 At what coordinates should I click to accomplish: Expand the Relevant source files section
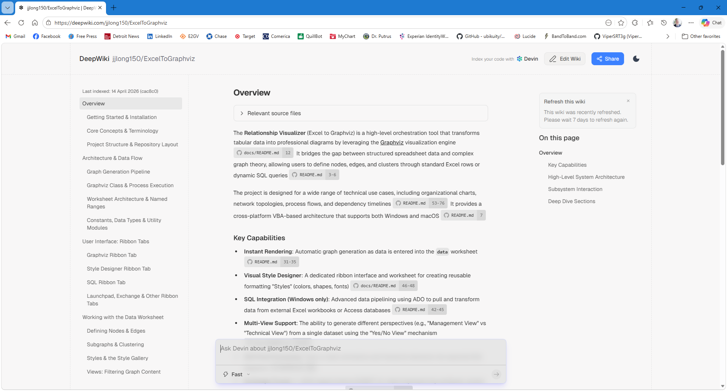click(274, 113)
